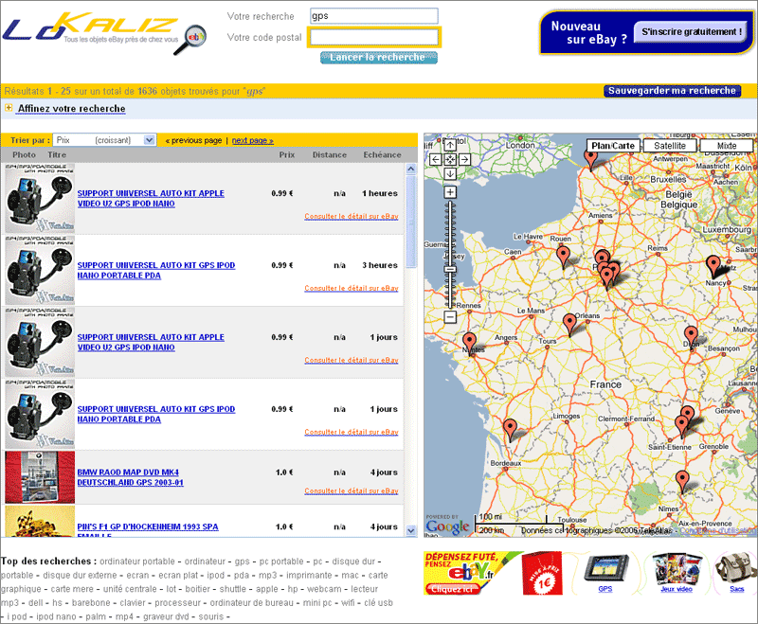758x624 pixels.
Task: Pan the map left with arrow
Action: (436, 159)
